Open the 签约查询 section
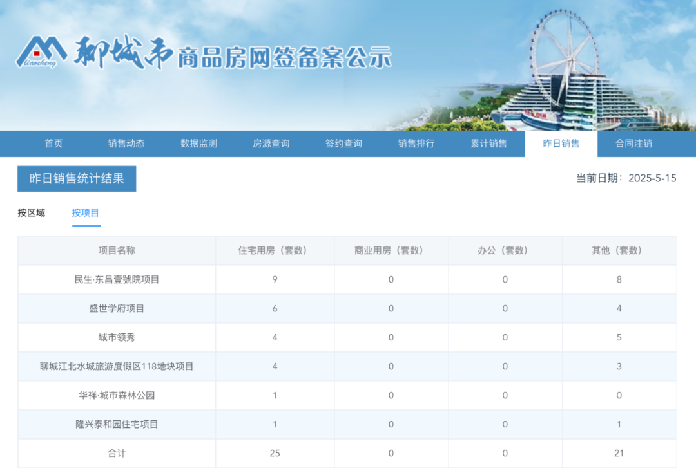Viewport: 696px width, 473px height. click(x=343, y=144)
